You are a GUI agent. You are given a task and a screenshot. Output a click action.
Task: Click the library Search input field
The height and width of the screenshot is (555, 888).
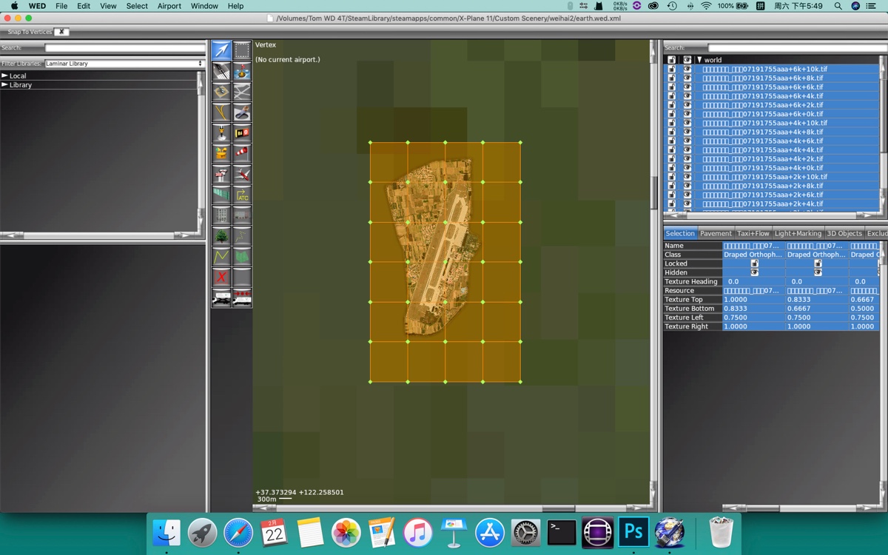(x=124, y=48)
